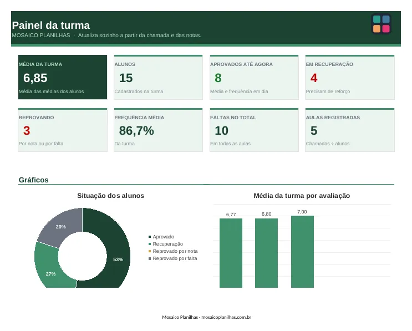This screenshot has height=331, width=412.
Task: Click 'Chamadas ÷ alunos' caption
Action: 328,144
